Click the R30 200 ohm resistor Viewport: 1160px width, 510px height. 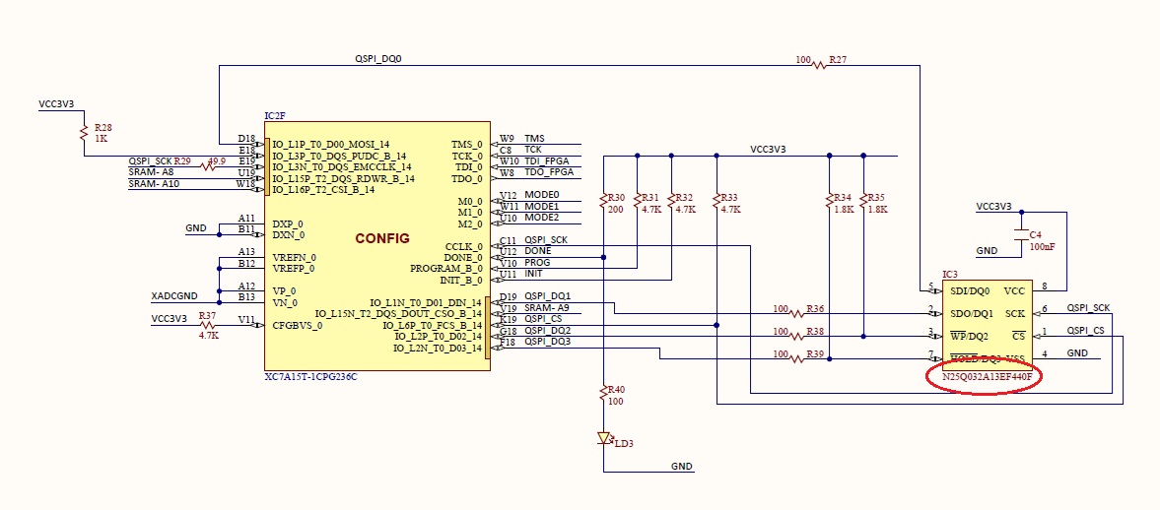point(603,204)
